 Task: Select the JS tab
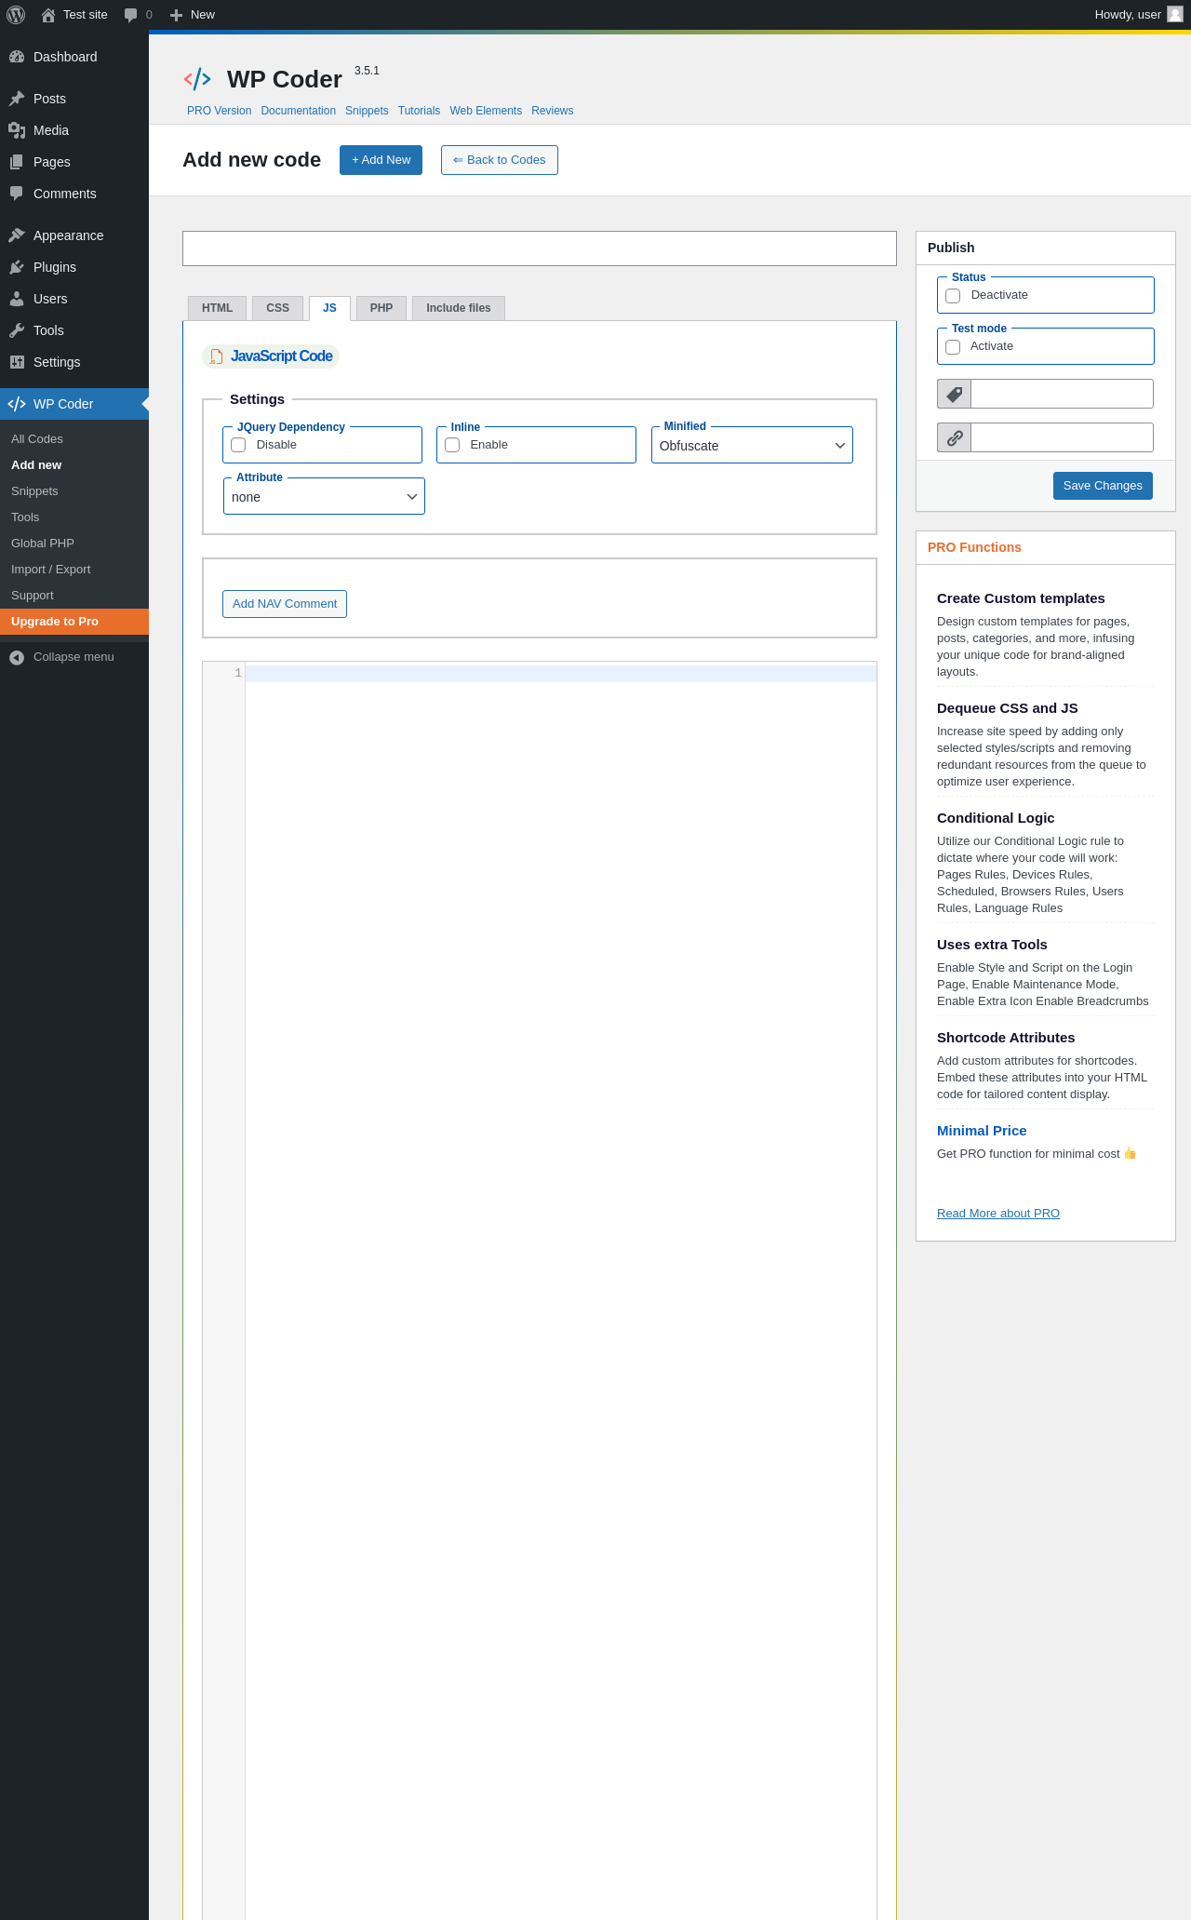[329, 308]
